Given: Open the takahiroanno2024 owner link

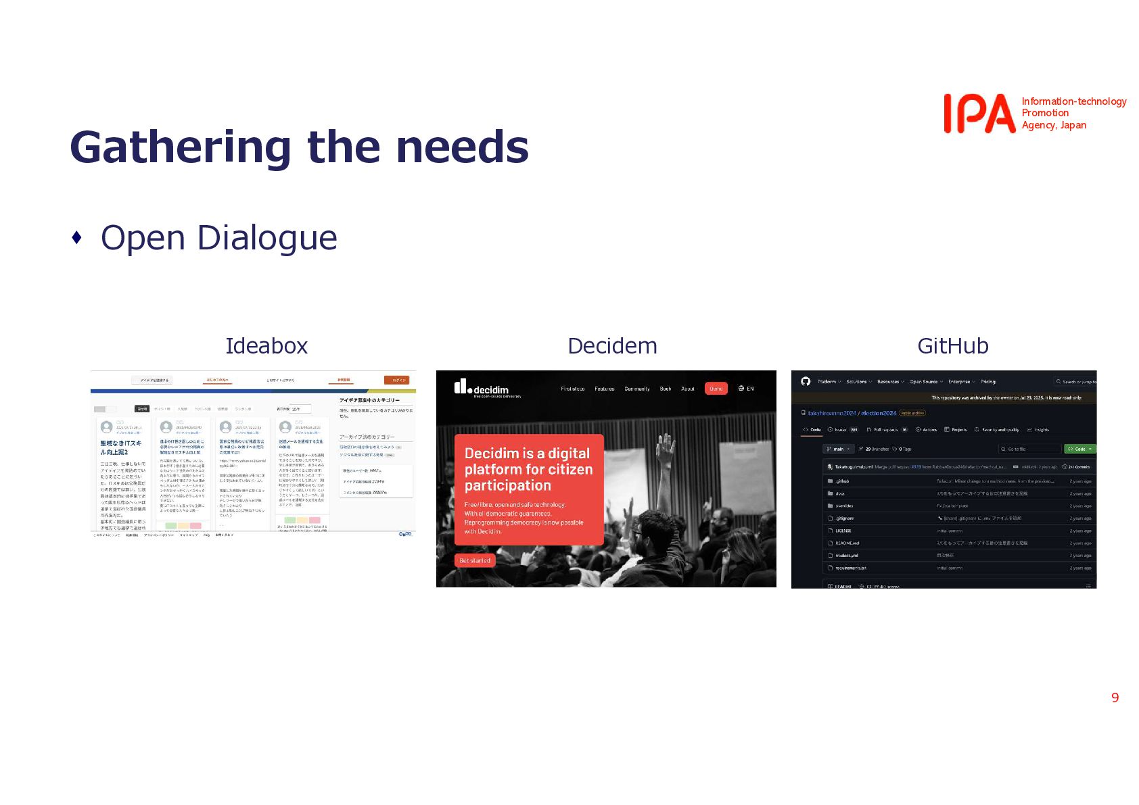Looking at the screenshot, I should (x=832, y=413).
